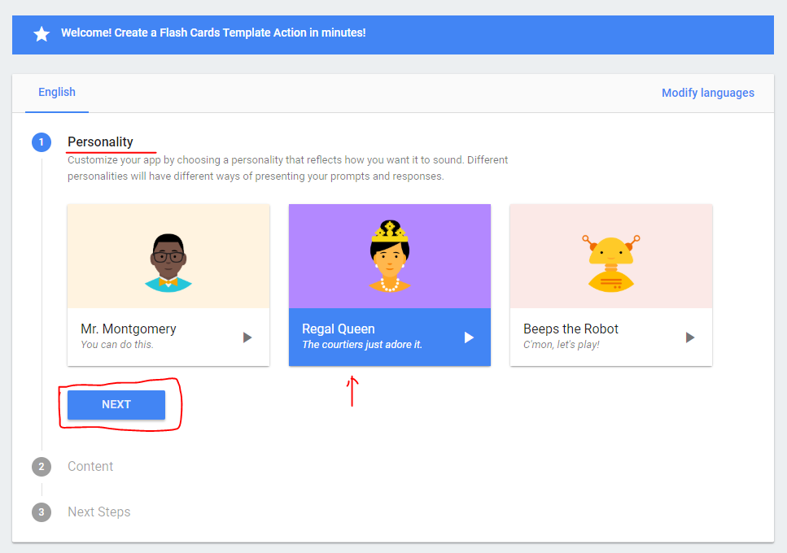787x553 pixels.
Task: Click the step 1 circle indicator
Action: [42, 142]
